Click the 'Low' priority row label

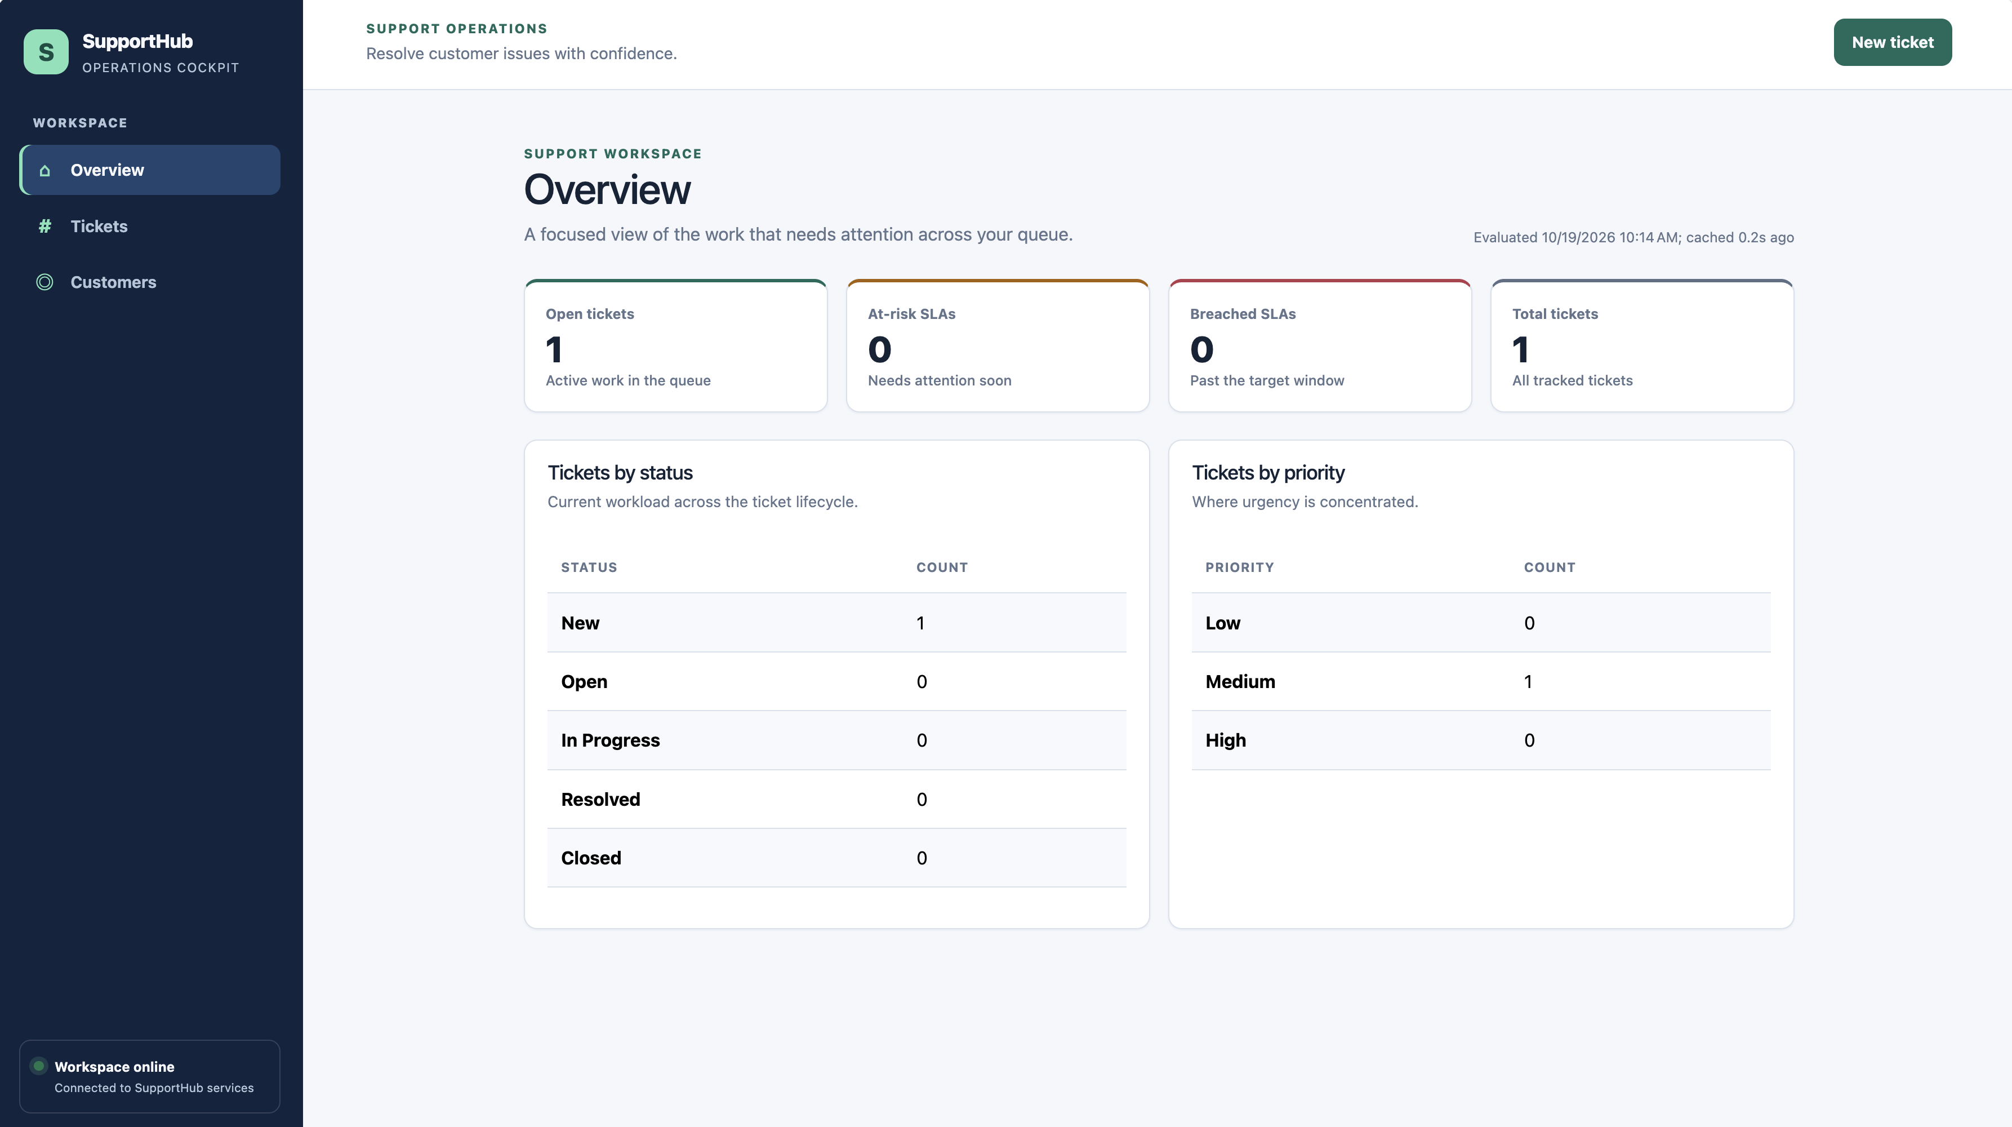[1222, 623]
